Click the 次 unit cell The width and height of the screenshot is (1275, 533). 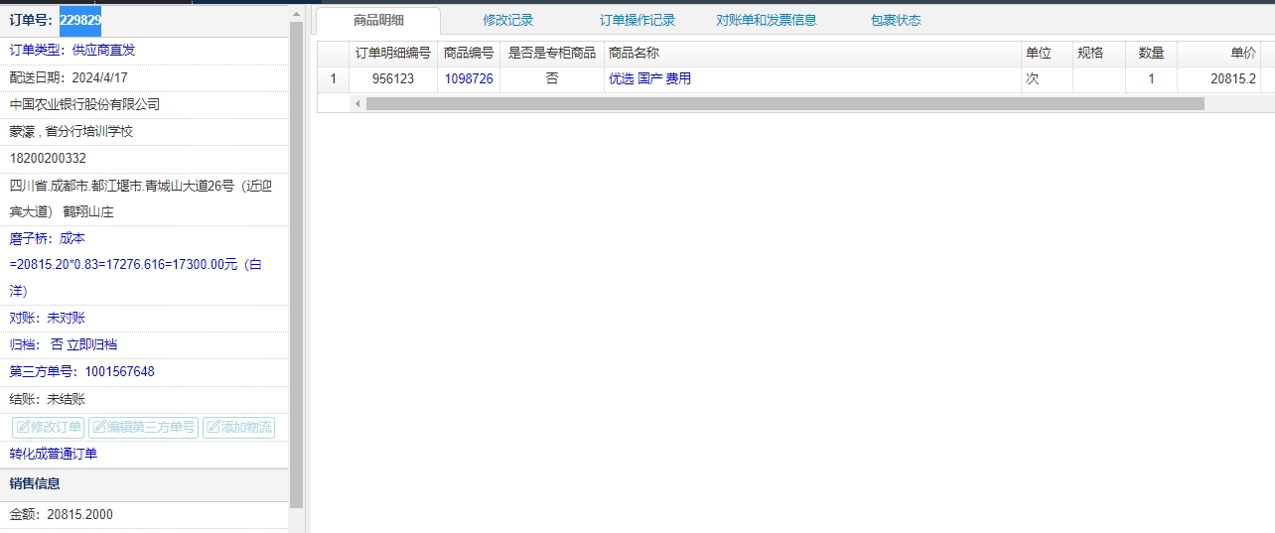click(1047, 78)
